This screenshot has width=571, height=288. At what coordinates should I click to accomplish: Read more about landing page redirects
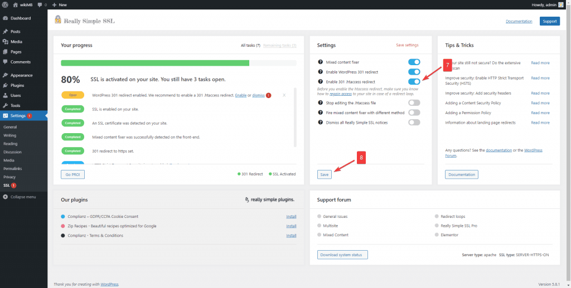tap(540, 123)
